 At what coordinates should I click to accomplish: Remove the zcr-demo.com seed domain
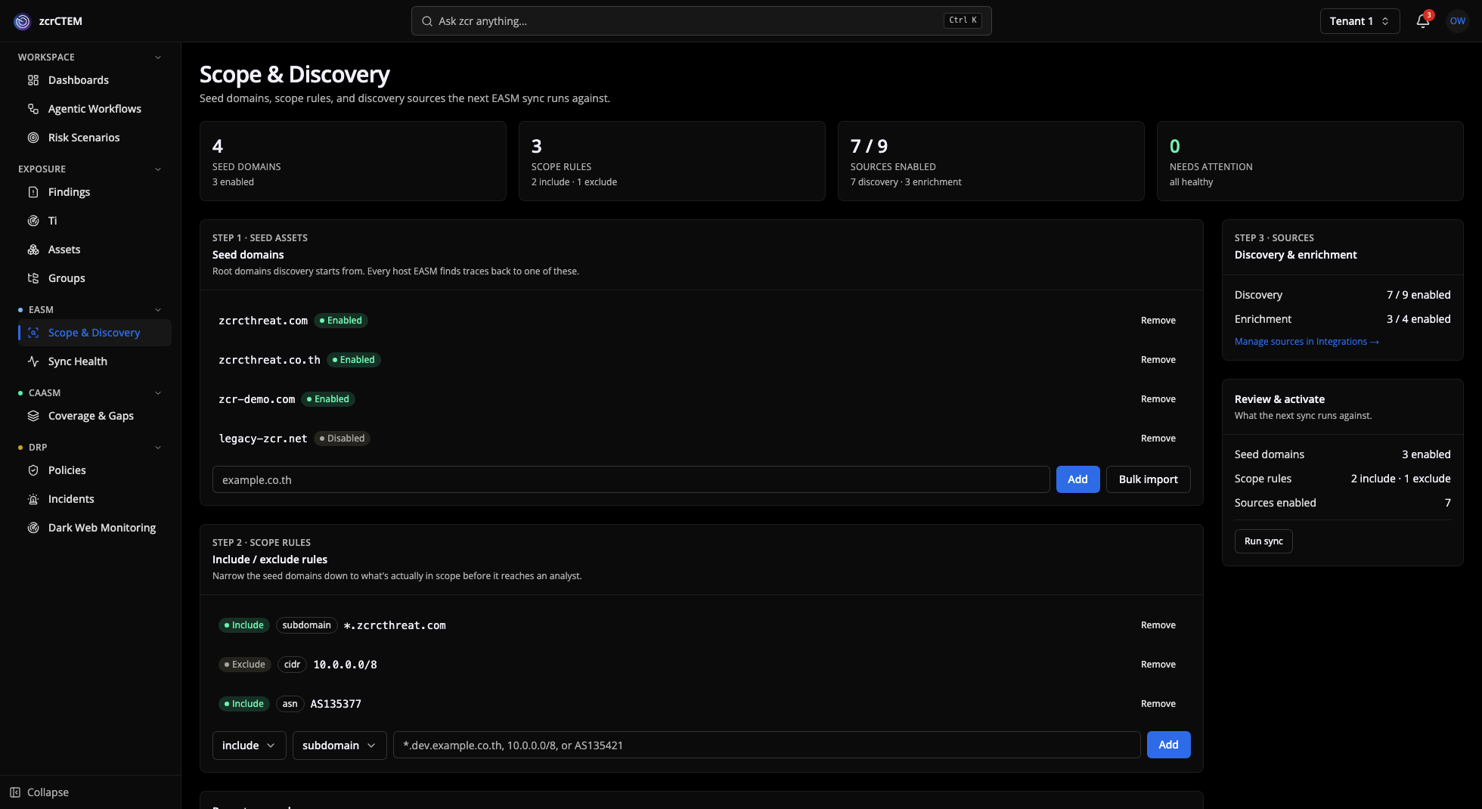1158,399
